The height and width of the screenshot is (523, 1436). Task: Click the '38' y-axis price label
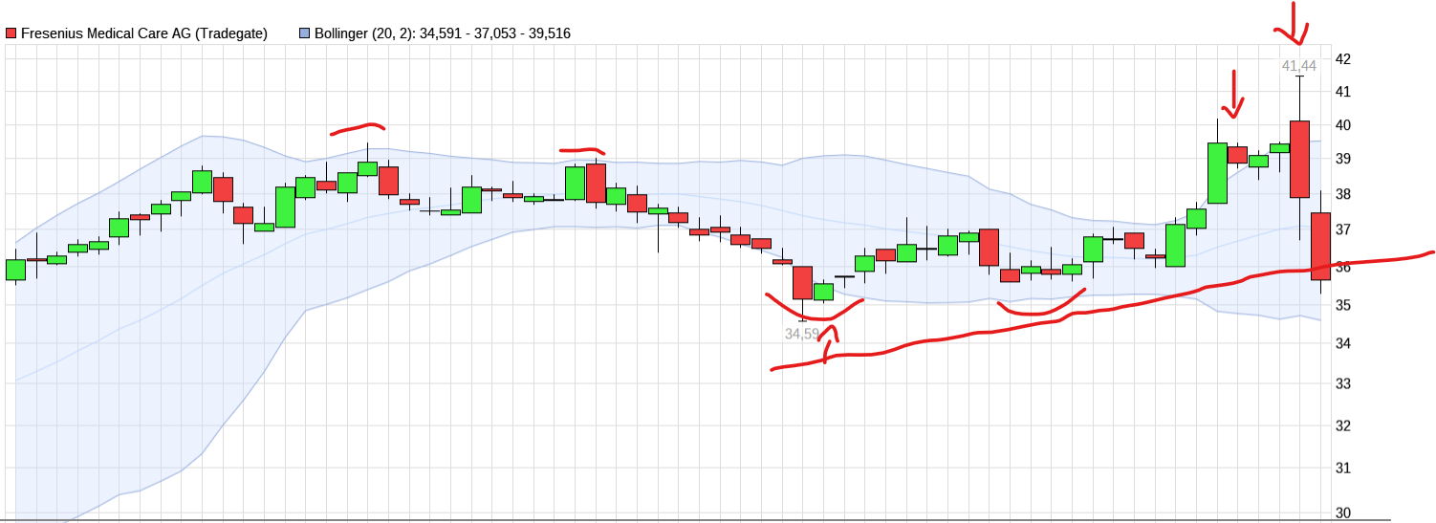coord(1342,194)
